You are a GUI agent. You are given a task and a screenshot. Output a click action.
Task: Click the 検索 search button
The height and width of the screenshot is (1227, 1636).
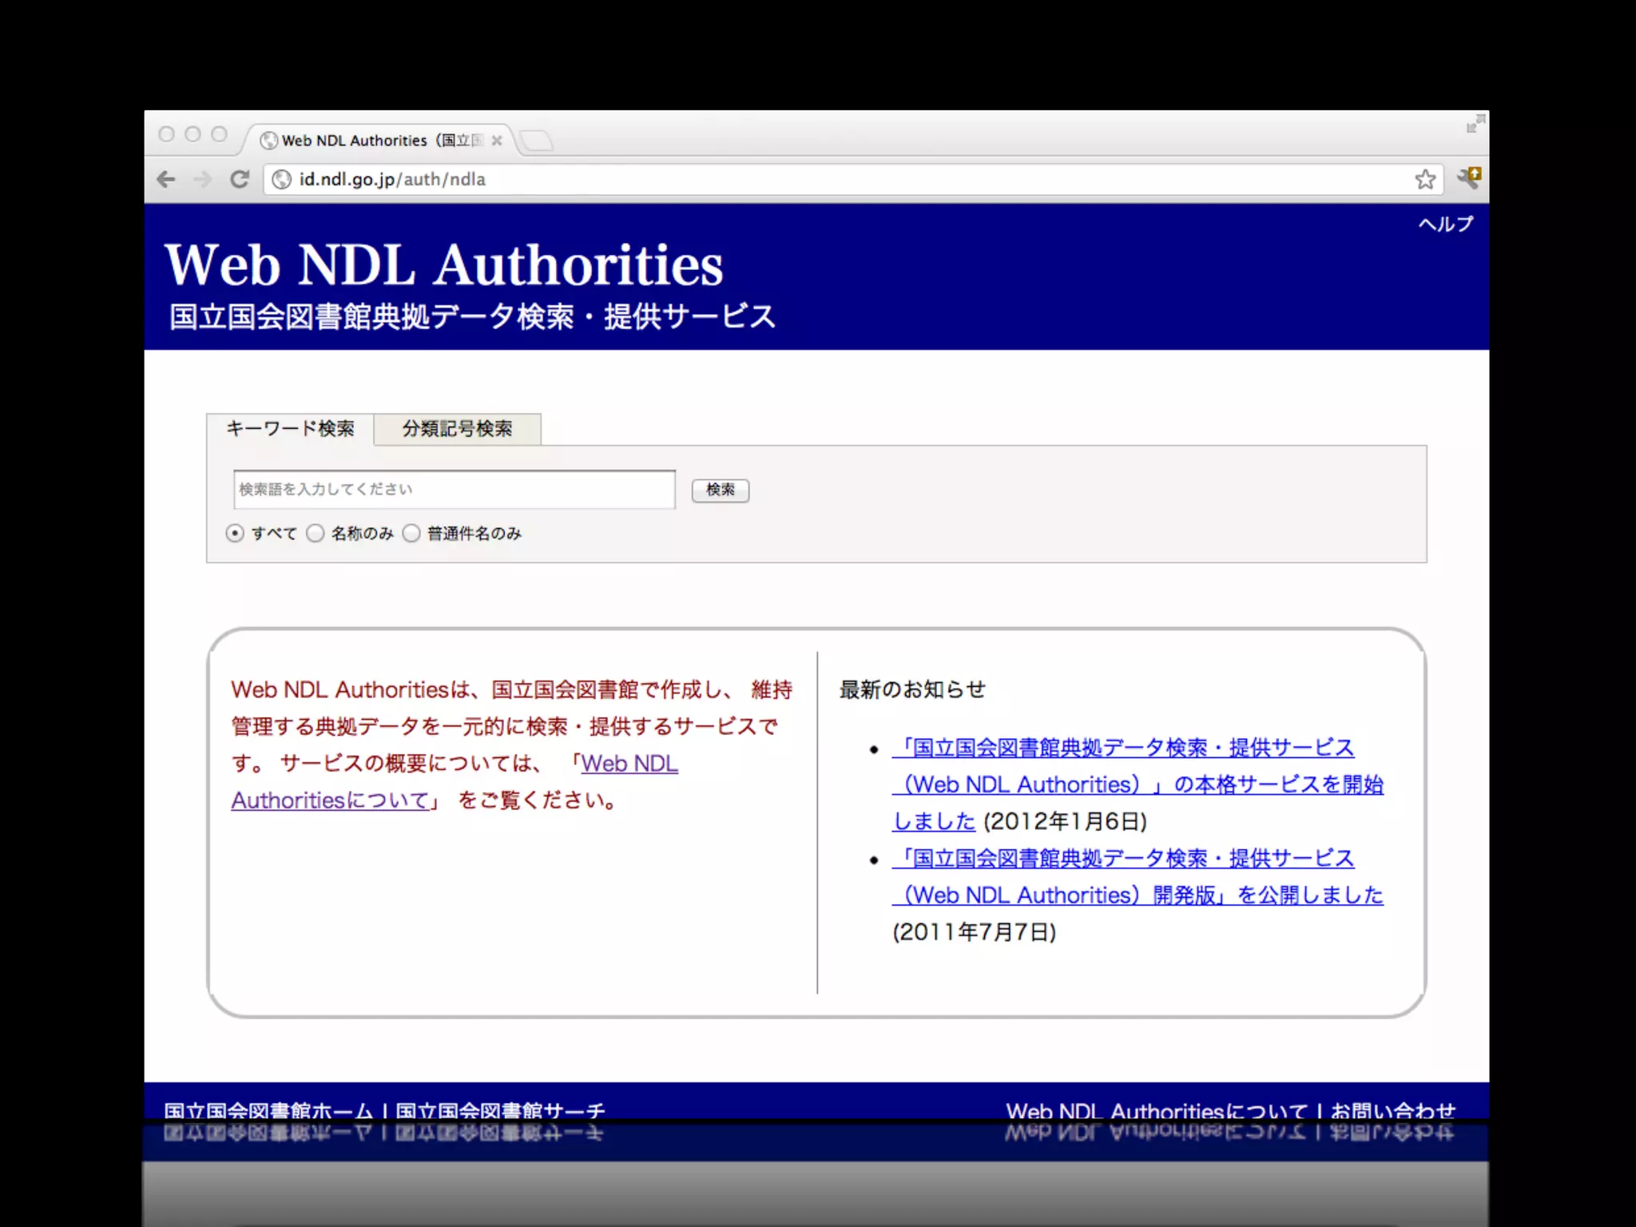[720, 490]
